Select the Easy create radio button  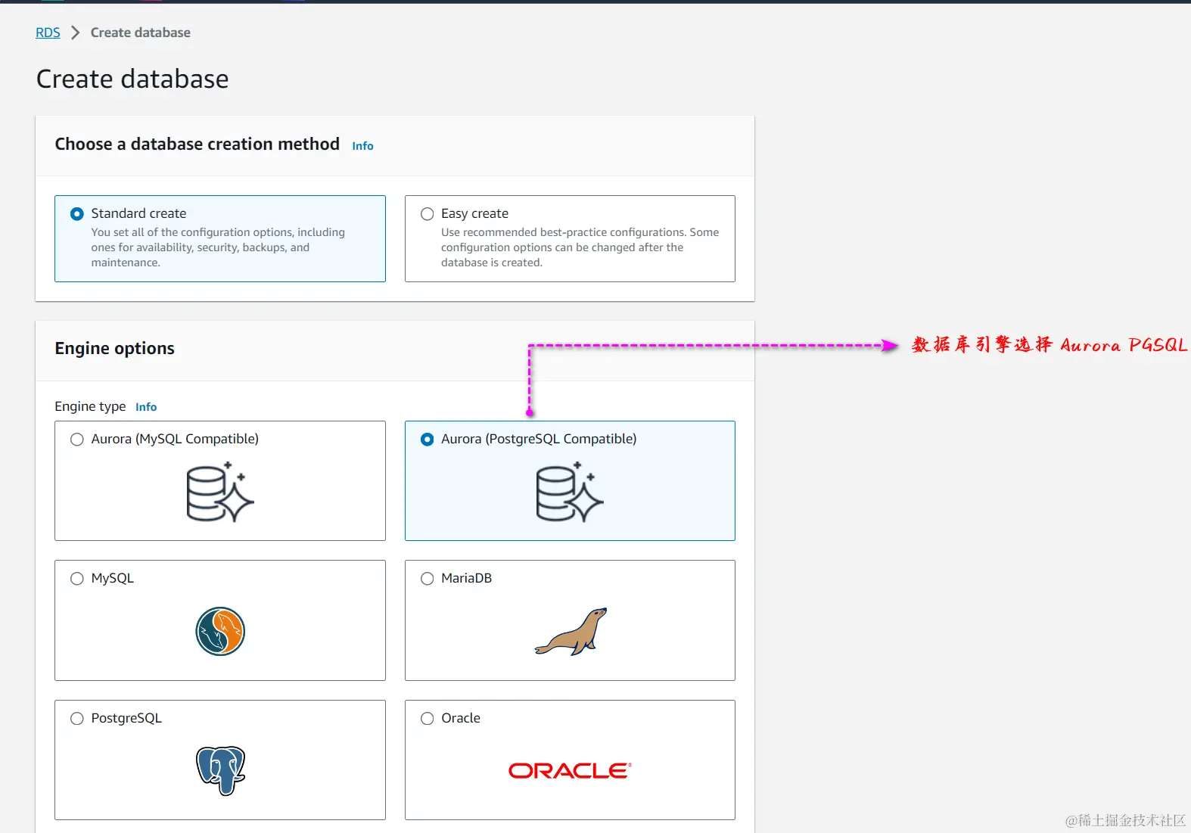[427, 214]
